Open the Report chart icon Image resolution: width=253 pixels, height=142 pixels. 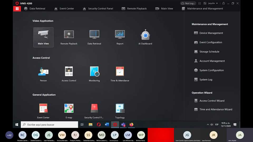pyautogui.click(x=120, y=34)
